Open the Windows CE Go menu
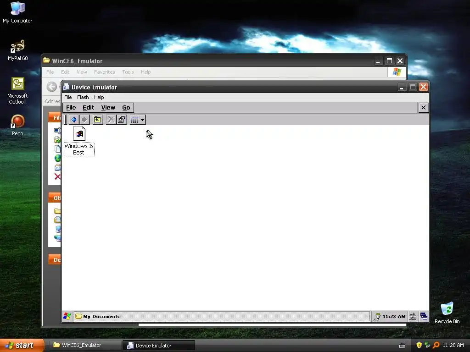This screenshot has height=352, width=470. click(x=126, y=108)
